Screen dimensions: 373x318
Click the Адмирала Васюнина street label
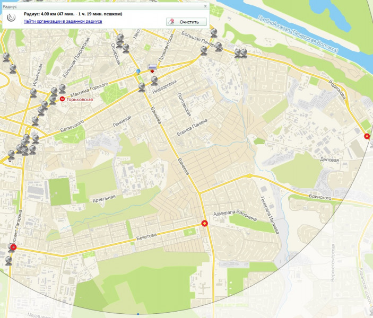[x=235, y=215]
